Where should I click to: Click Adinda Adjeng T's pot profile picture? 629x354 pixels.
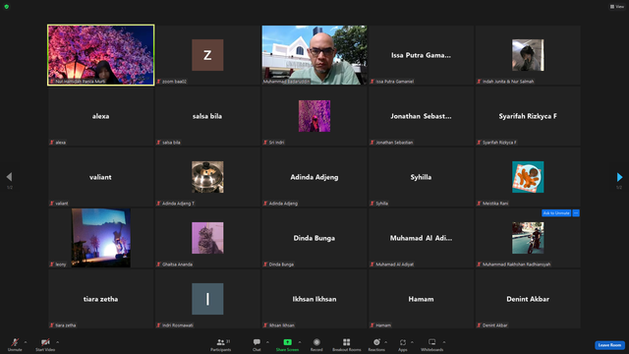(207, 177)
